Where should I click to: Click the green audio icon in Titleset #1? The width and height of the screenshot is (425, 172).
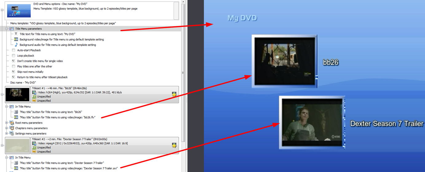coord(34,96)
